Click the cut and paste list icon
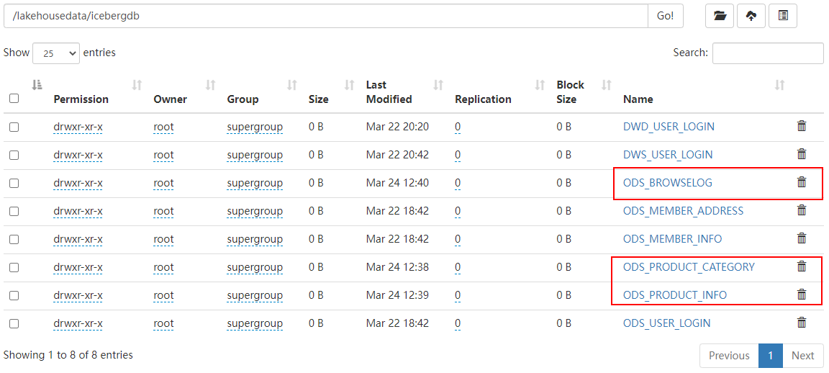Viewport: 829px width, 373px height. point(783,16)
